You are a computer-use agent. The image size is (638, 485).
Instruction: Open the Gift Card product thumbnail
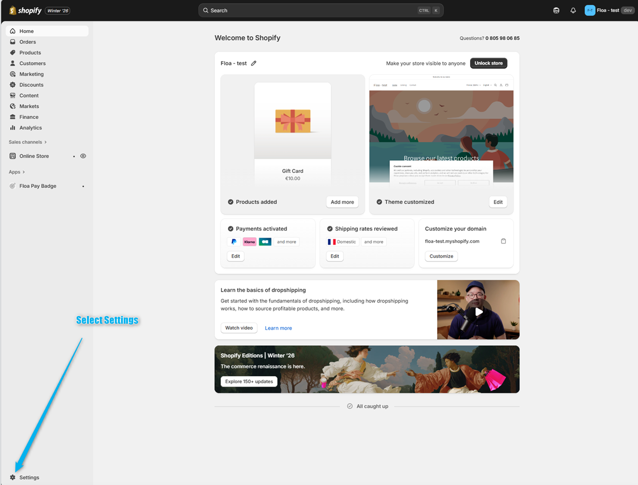(292, 134)
